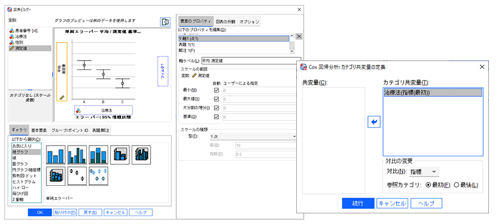Select お気に入り in gallery list
Viewport: 504px width, 224px height.
coord(26,146)
